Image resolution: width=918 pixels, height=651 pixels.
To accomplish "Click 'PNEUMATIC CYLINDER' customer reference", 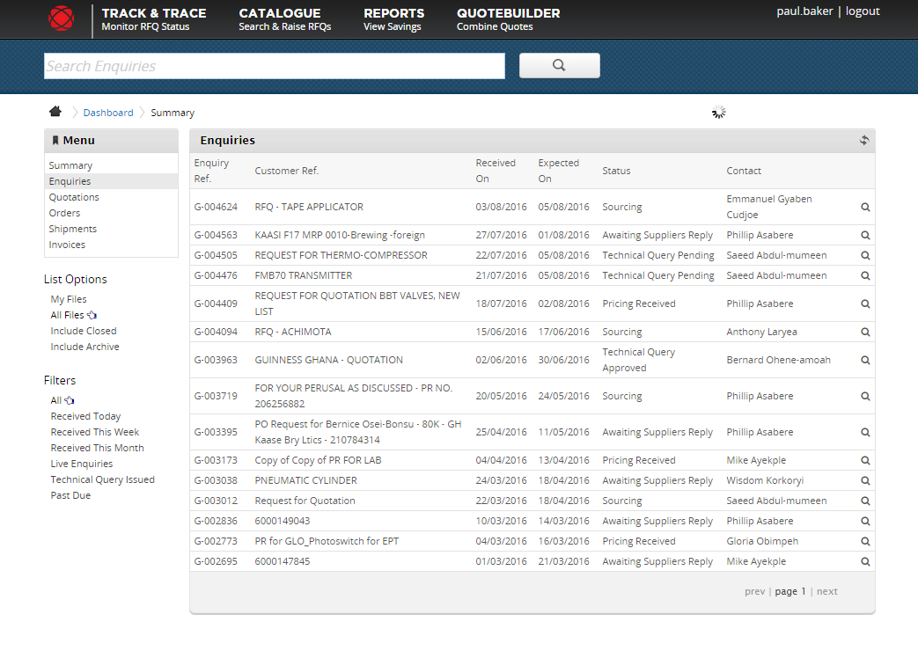I will pos(305,480).
